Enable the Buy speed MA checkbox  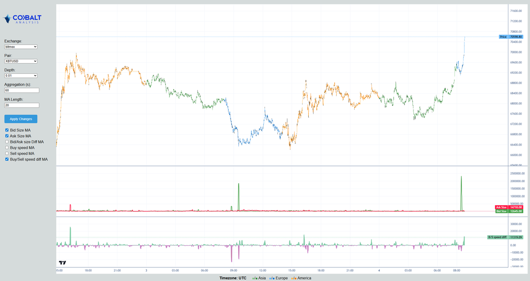click(6, 147)
